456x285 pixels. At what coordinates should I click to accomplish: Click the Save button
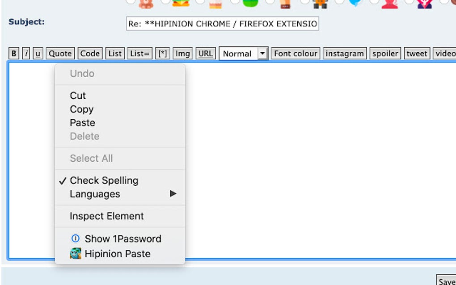point(447,281)
